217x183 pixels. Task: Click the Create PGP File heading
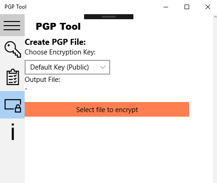55,42
